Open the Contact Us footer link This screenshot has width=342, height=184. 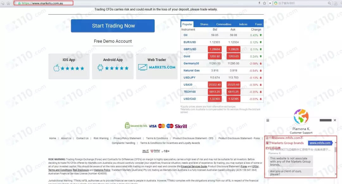(x=82, y=138)
